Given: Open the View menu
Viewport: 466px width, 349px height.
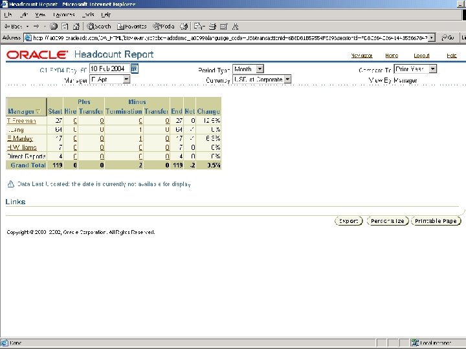Looking at the screenshot, I should 40,14.
